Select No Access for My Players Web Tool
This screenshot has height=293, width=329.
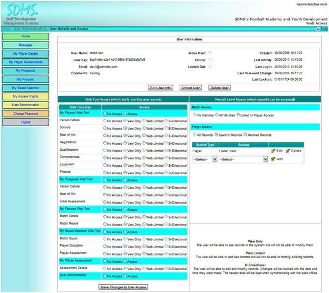click(105, 113)
